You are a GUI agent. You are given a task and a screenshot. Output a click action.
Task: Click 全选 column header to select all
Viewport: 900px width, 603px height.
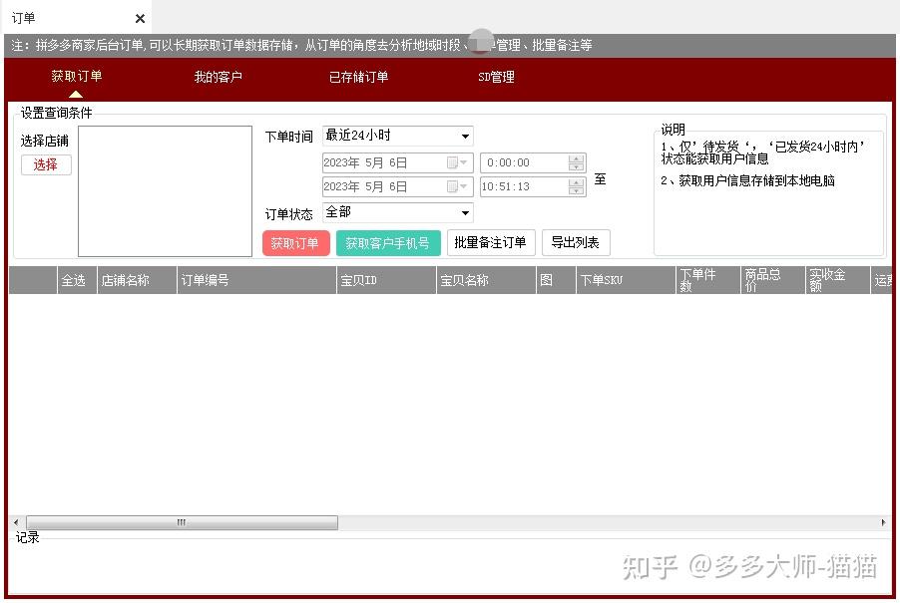(74, 281)
